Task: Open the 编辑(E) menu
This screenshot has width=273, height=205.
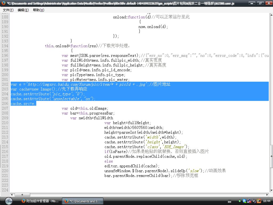Action: (23, 10)
